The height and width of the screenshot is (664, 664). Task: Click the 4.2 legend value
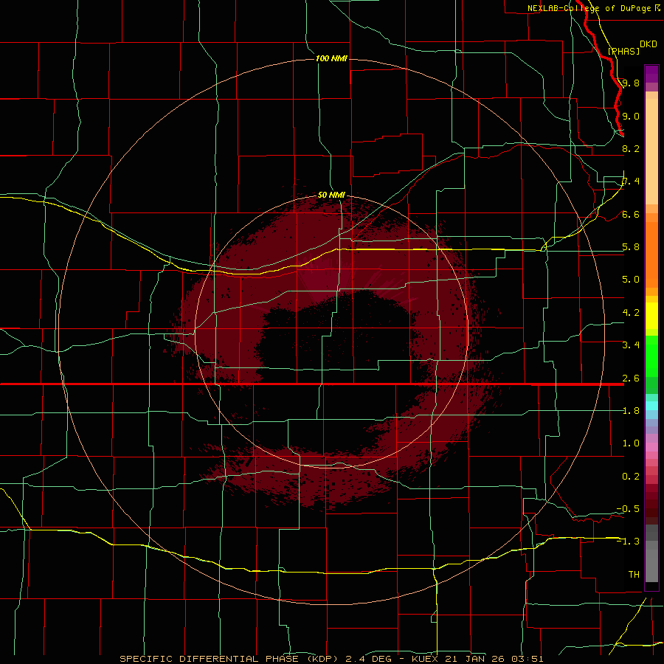[631, 313]
